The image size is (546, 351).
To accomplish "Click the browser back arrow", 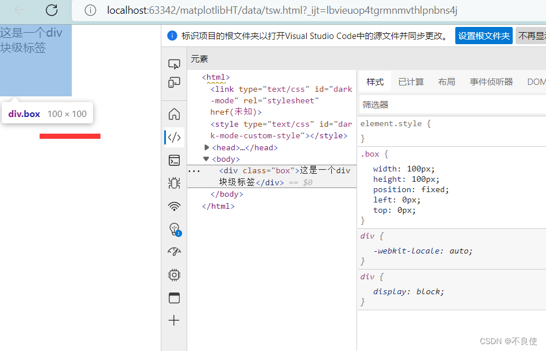I will (20, 10).
